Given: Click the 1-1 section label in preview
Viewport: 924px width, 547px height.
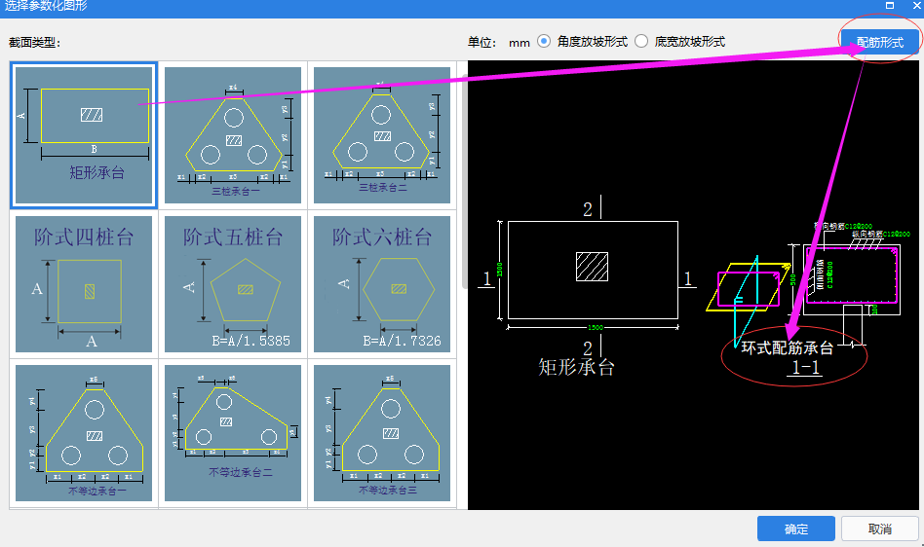Looking at the screenshot, I should pos(805,368).
